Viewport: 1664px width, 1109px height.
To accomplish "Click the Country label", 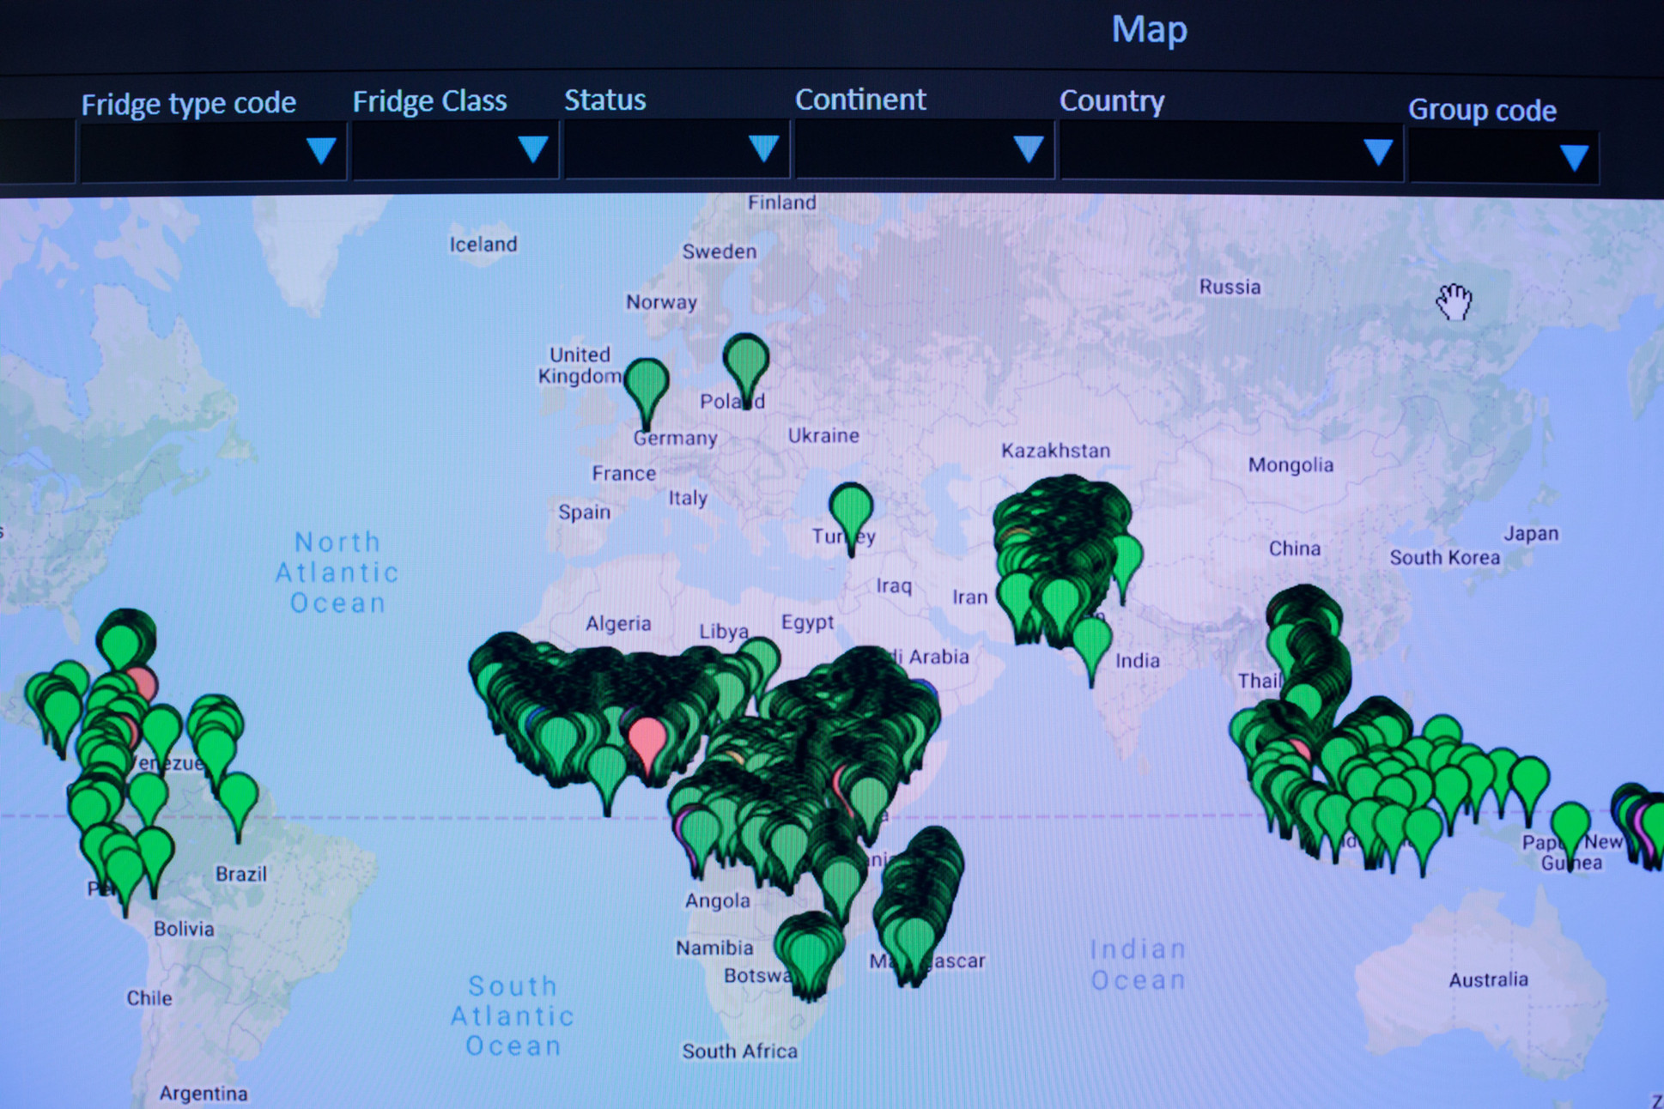I will (x=1112, y=100).
